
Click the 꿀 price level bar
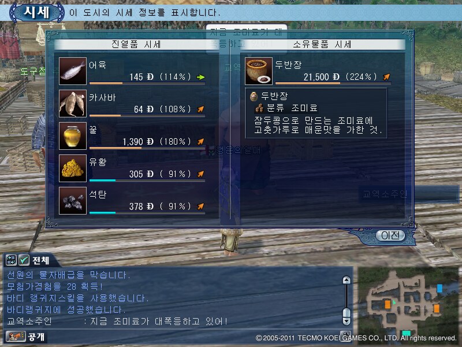147,148
